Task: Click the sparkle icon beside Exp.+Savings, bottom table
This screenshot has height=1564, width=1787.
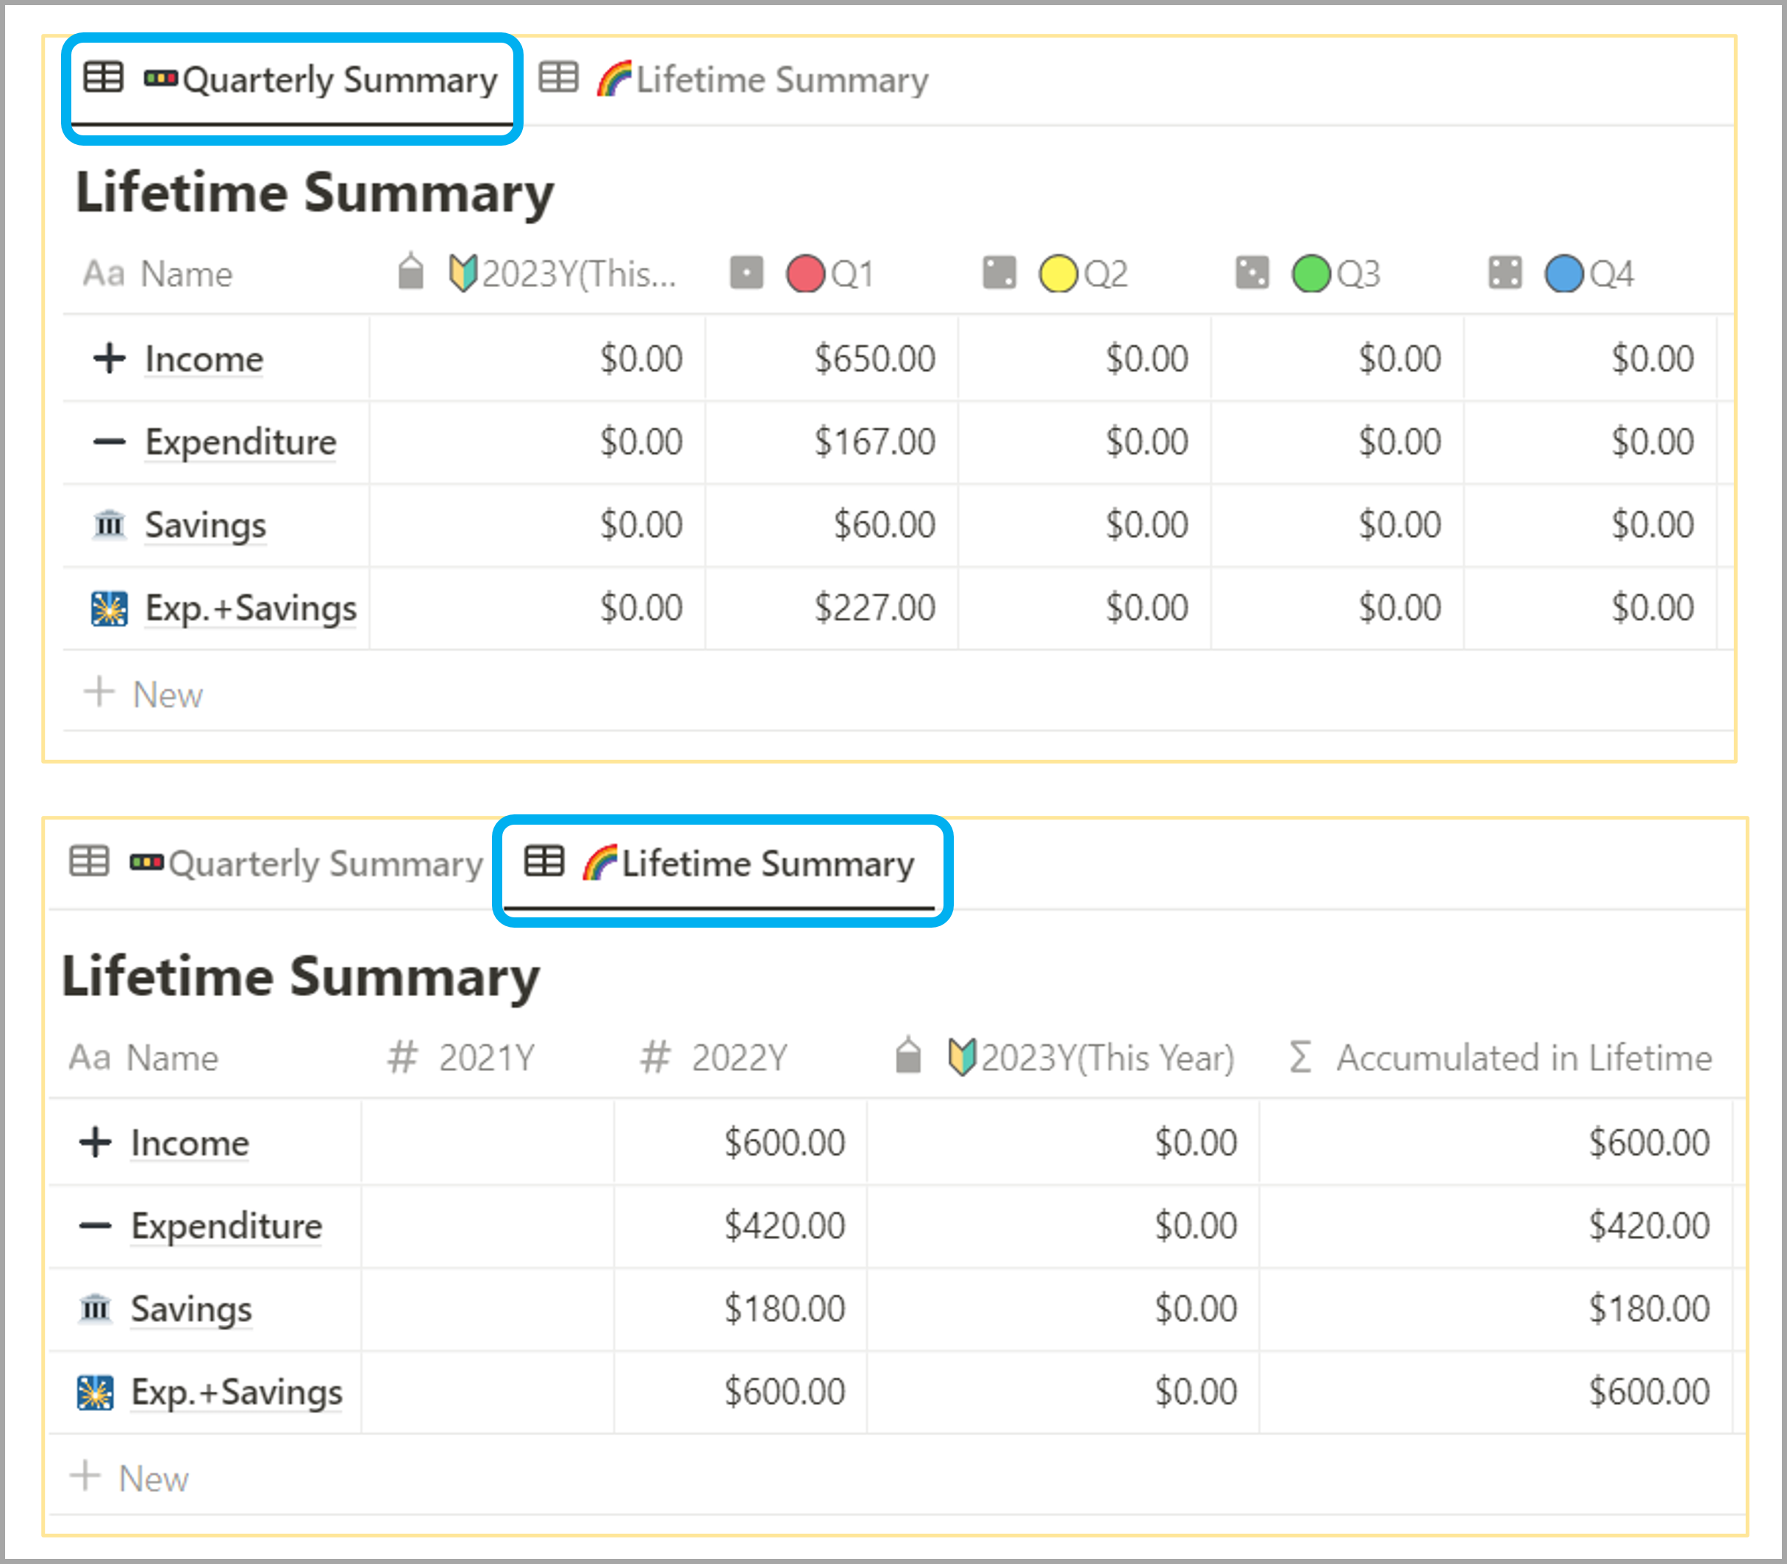Action: (x=95, y=1393)
